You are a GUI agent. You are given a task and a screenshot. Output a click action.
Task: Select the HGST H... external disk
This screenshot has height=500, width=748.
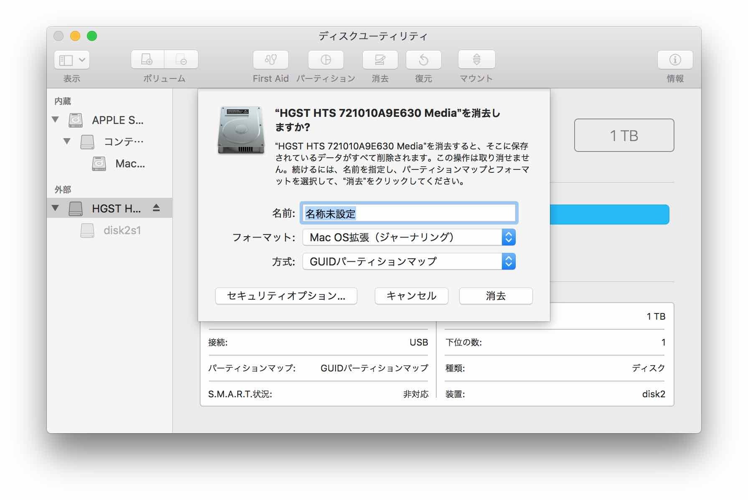point(109,208)
